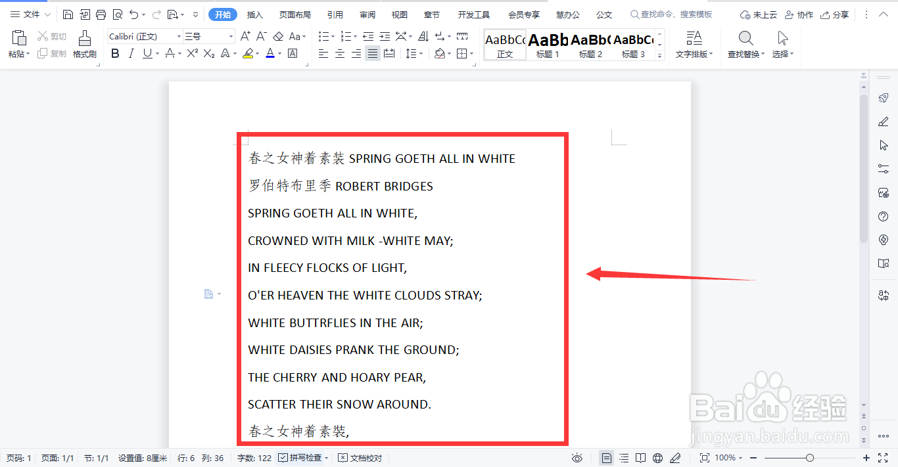
Task: Apply the 标题 1 heading style
Action: pos(548,45)
